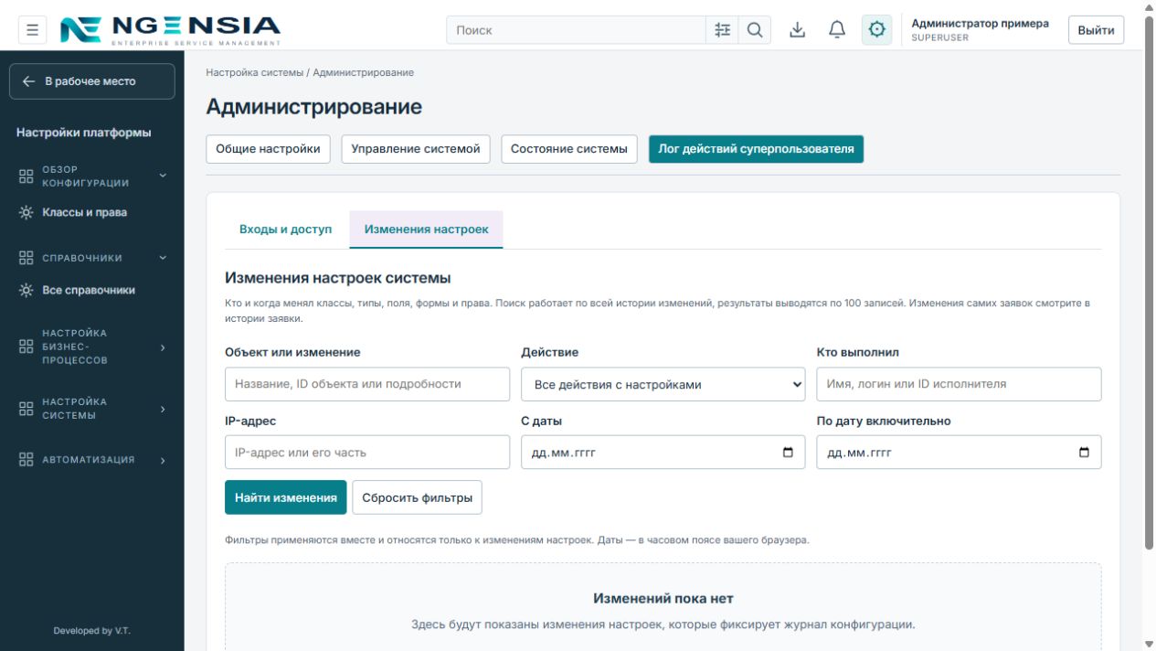Open advanced search filters icon
This screenshot has width=1156, height=651.
coord(722,30)
